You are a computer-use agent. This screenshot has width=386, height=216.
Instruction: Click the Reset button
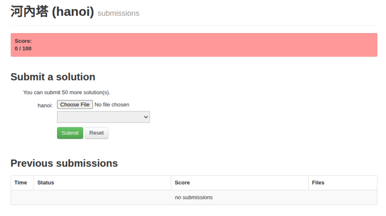96,133
